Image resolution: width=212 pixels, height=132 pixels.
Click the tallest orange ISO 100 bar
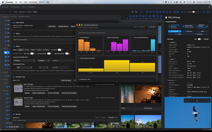pyautogui.click(x=81, y=45)
